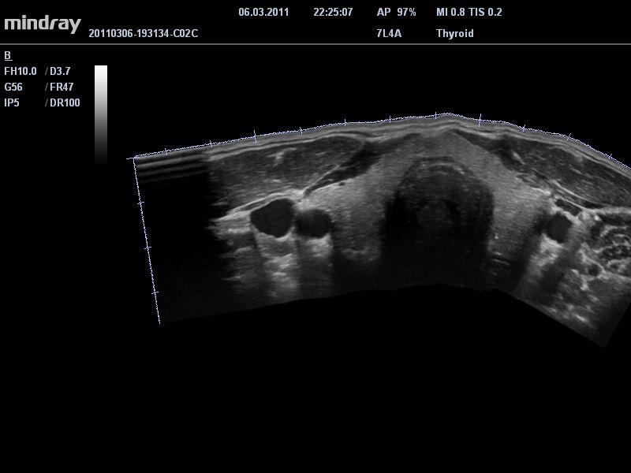Image resolution: width=631 pixels, height=473 pixels.
Task: Click the small dark vessel on right side
Action: pyautogui.click(x=558, y=228)
